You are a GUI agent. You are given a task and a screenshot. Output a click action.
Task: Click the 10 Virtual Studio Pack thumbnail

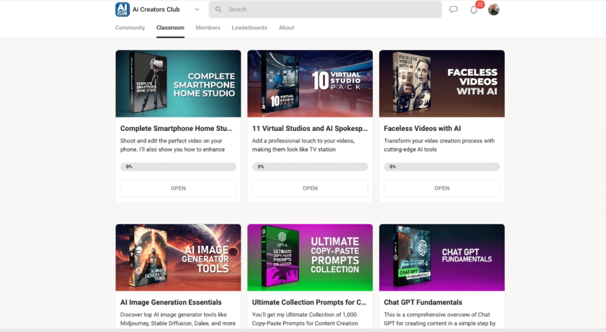click(310, 83)
